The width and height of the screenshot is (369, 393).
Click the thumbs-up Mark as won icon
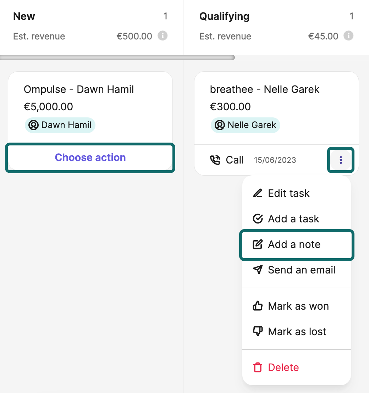[258, 306]
